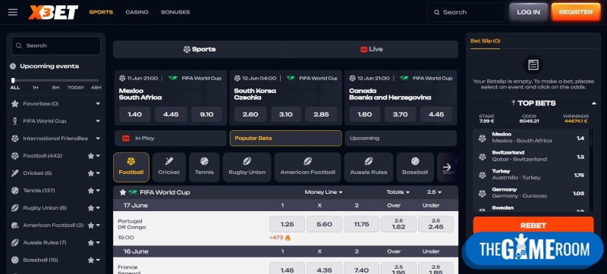
Task: Select 4.45 odds for Bosnia and Herzegovina
Action: (436, 114)
